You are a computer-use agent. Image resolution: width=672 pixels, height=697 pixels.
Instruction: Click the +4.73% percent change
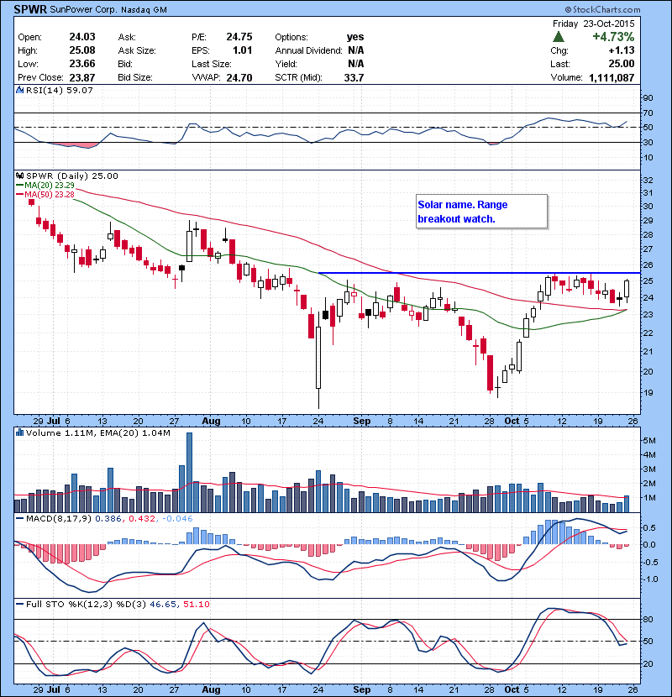coord(613,36)
